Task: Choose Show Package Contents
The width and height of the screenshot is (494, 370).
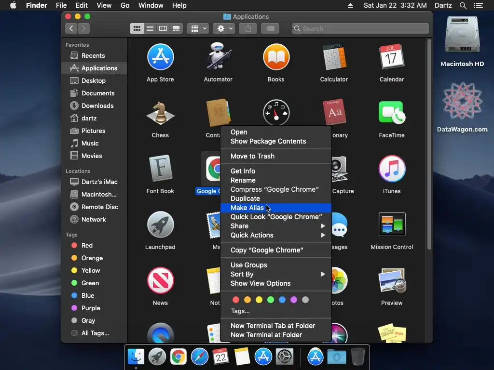Action: (276, 141)
